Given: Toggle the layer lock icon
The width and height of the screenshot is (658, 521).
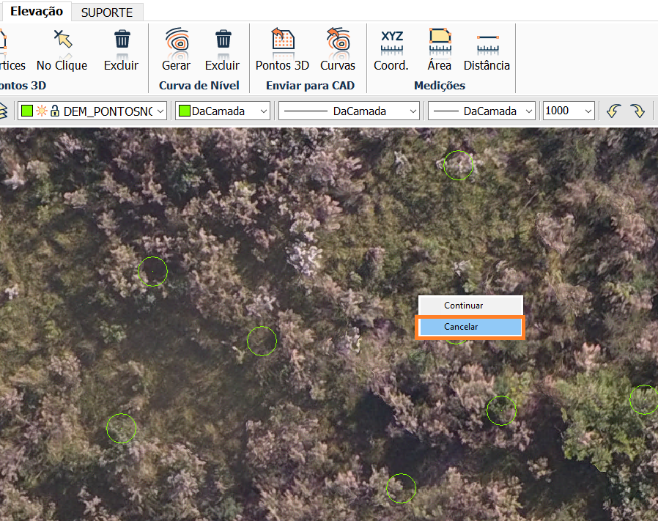Looking at the screenshot, I should click(55, 111).
